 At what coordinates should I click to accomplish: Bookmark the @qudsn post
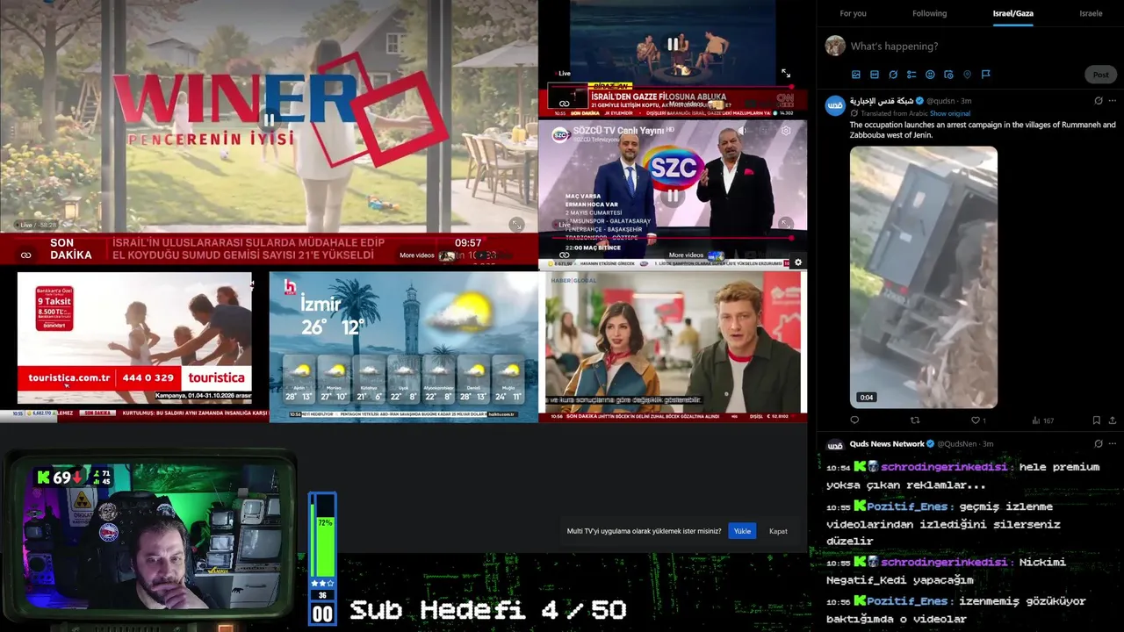click(1097, 420)
